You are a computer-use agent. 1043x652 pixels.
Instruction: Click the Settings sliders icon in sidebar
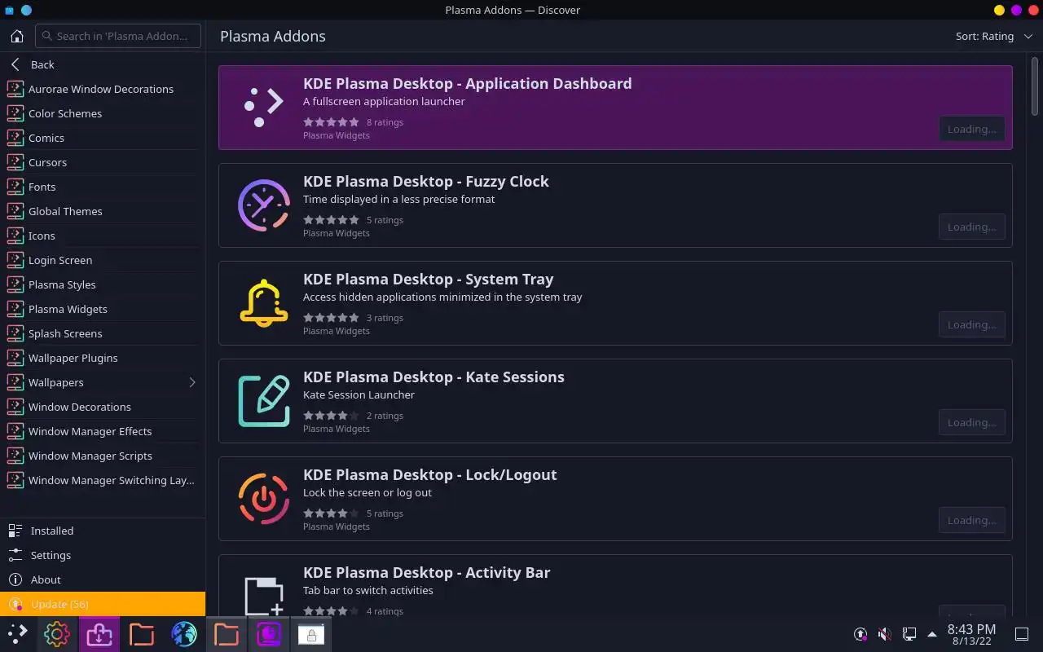pyautogui.click(x=15, y=555)
